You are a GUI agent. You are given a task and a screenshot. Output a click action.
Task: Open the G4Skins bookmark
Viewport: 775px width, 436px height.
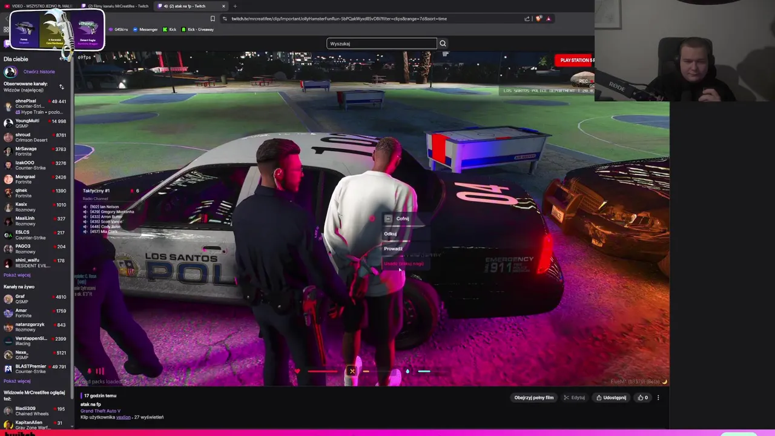(118, 30)
